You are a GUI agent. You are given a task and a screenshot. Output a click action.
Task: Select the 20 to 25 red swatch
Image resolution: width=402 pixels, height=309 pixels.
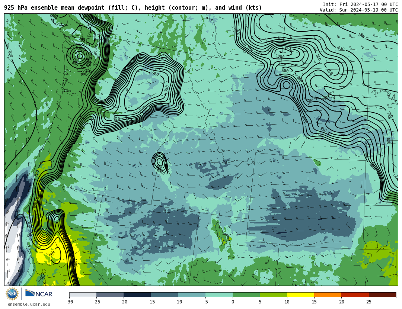tap(355, 294)
